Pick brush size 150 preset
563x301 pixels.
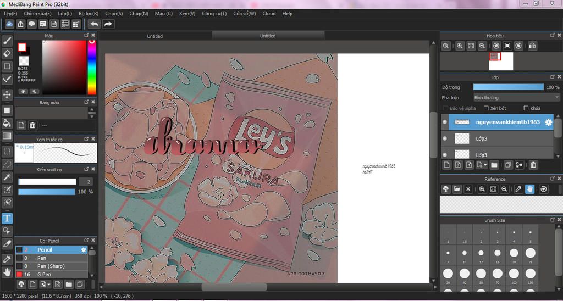pyautogui.click(x=531, y=275)
